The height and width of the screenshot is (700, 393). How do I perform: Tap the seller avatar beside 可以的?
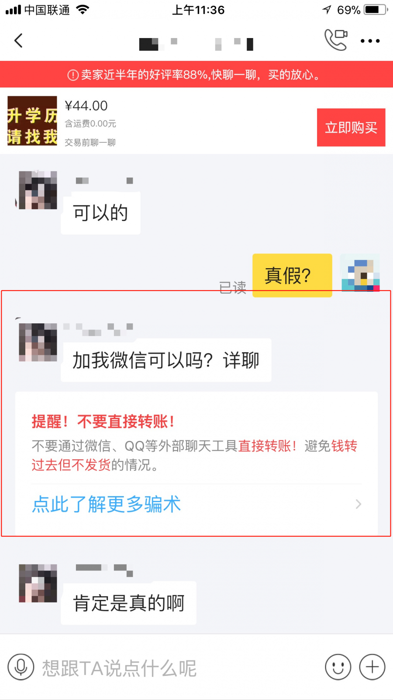coord(38,190)
